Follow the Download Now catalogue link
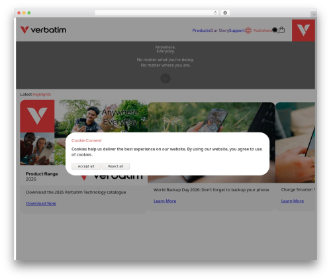Image resolution: width=331 pixels, height=280 pixels. pyautogui.click(x=41, y=203)
